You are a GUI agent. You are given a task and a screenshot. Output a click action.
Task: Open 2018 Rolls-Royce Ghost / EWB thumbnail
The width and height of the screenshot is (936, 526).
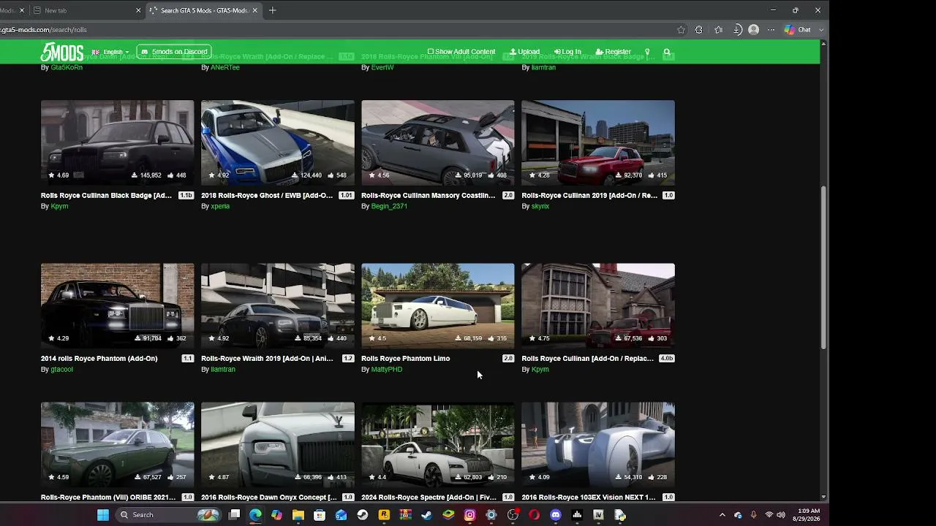point(278,142)
